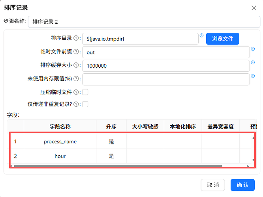The width and height of the screenshot is (263, 197).
Task: Click 升序 value 是 for process_name
Action: pyautogui.click(x=111, y=141)
